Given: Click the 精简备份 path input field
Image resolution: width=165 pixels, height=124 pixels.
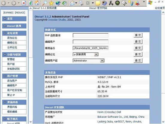Looking at the screenshot, I should (x=90, y=48).
